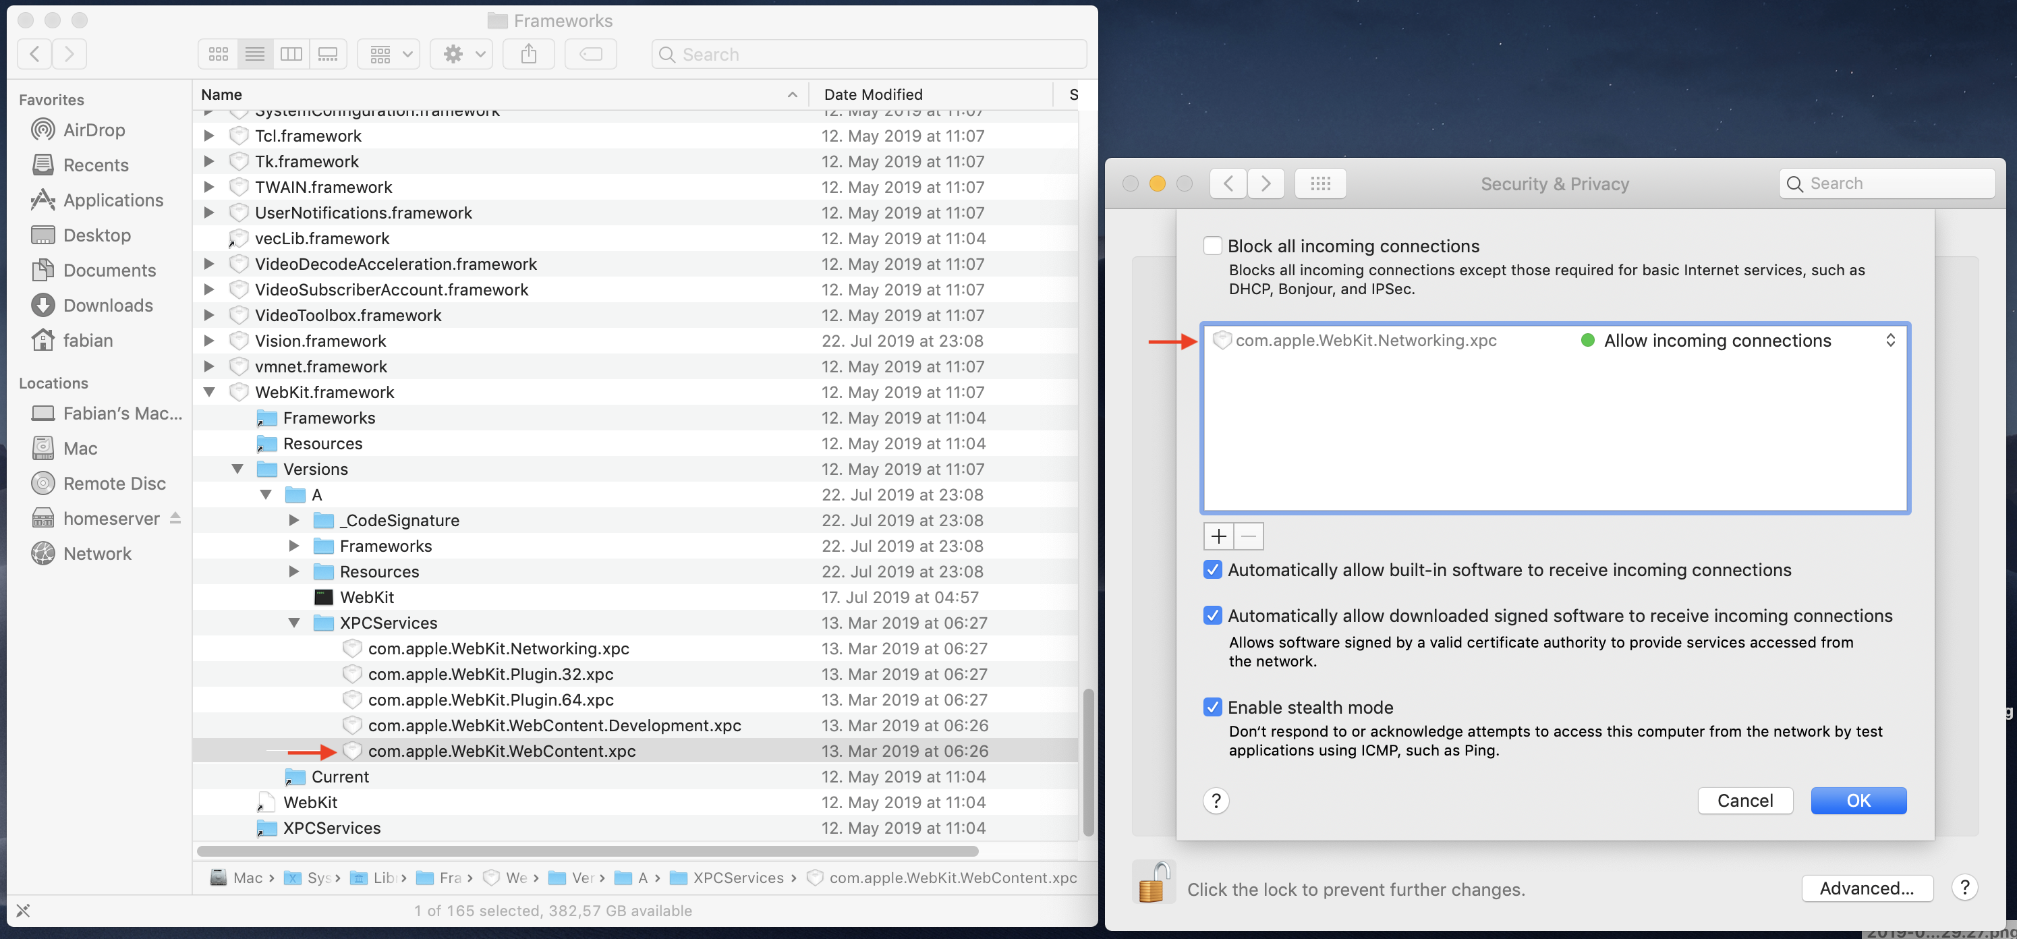Click the lock icon to prevent changes
Screen dimensions: 2017x939
point(1154,882)
